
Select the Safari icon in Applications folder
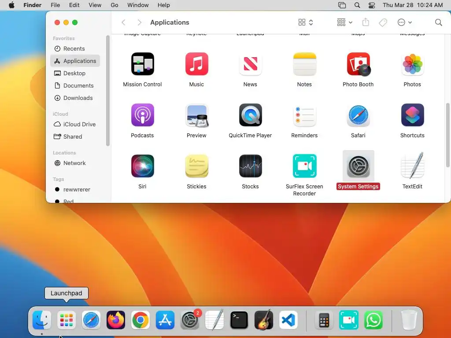pyautogui.click(x=358, y=115)
